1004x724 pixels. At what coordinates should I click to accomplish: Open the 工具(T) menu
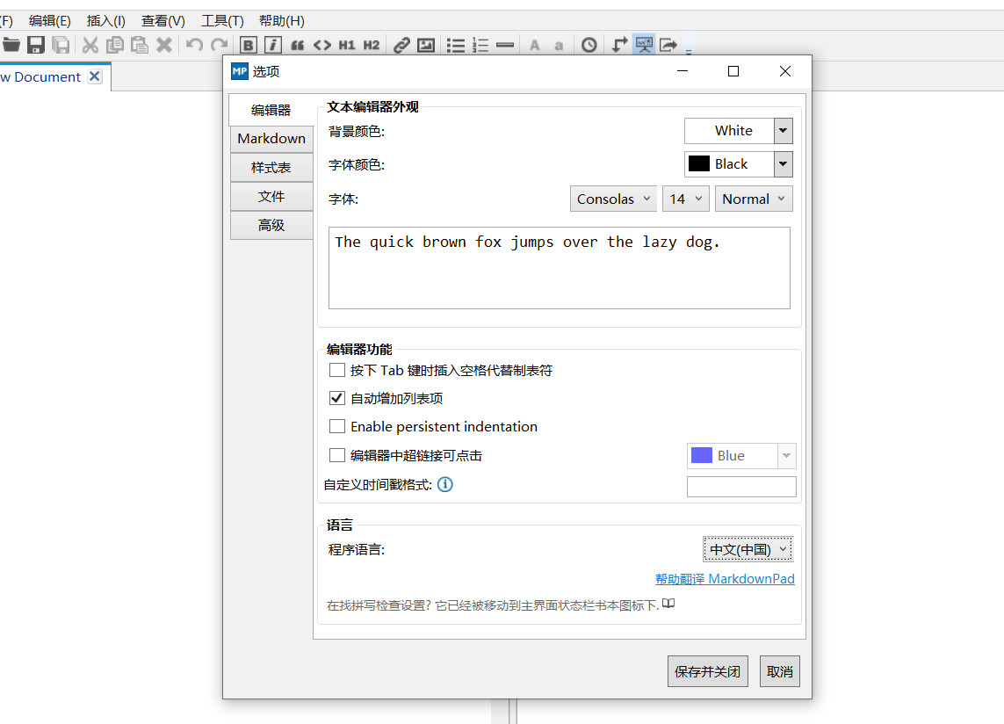coord(223,20)
